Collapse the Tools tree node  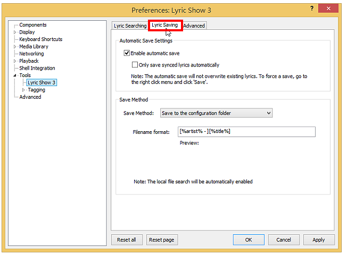pyautogui.click(x=15, y=75)
